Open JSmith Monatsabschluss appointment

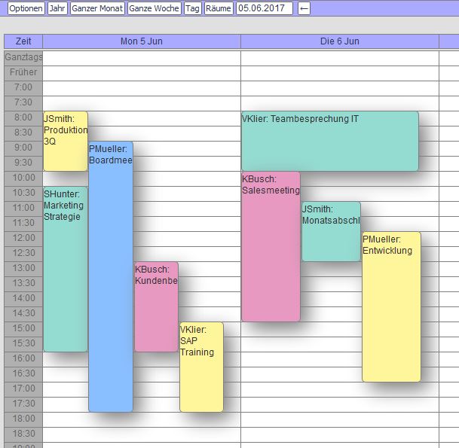[331, 231]
